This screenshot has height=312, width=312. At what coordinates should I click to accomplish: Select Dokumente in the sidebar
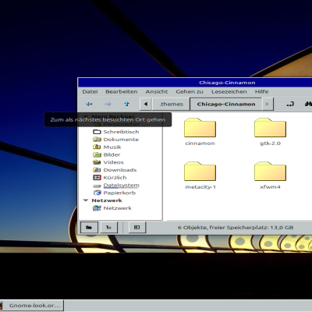point(115,140)
